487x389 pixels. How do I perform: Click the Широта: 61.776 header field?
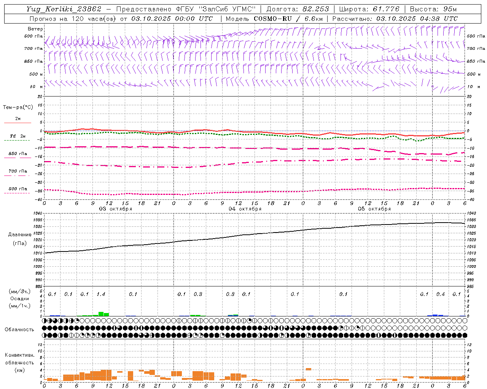click(369, 9)
